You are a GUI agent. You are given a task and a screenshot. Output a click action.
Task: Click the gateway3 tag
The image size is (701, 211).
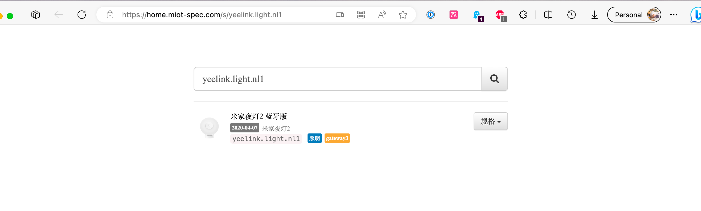pos(337,138)
